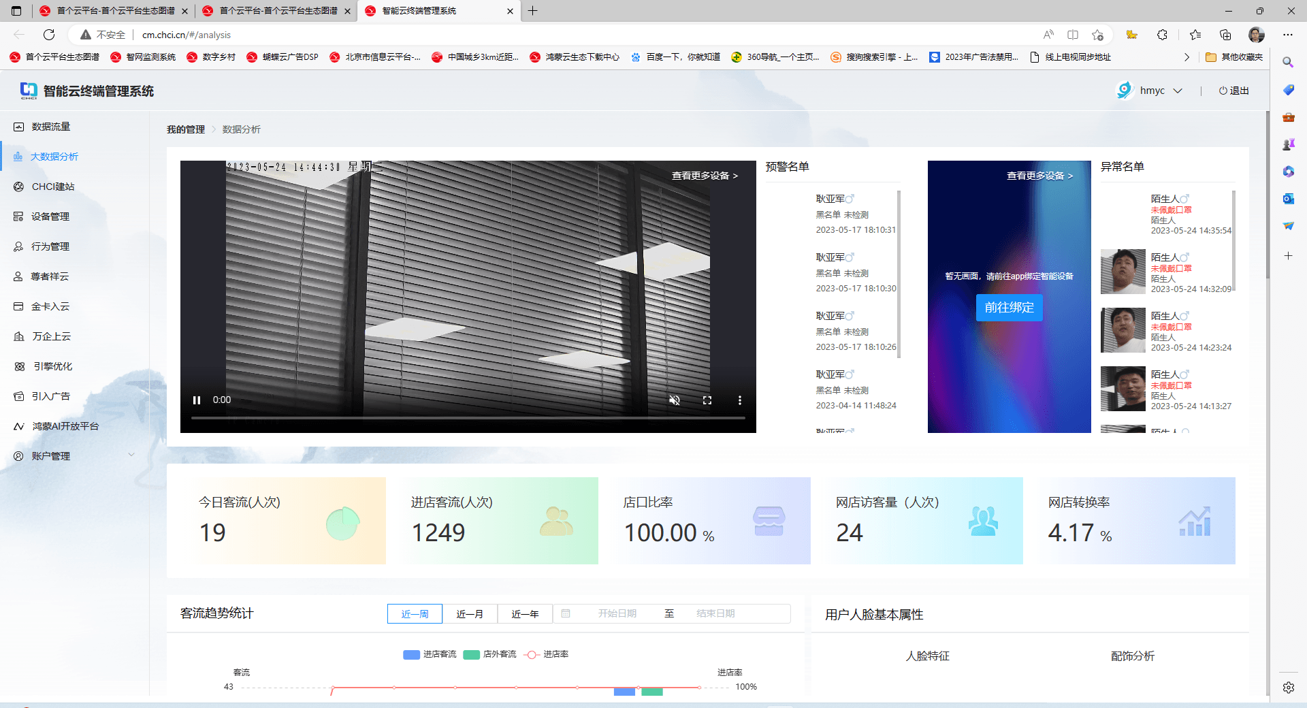The image size is (1307, 708).
Task: Click the system logo icon in header
Action: coord(29,91)
